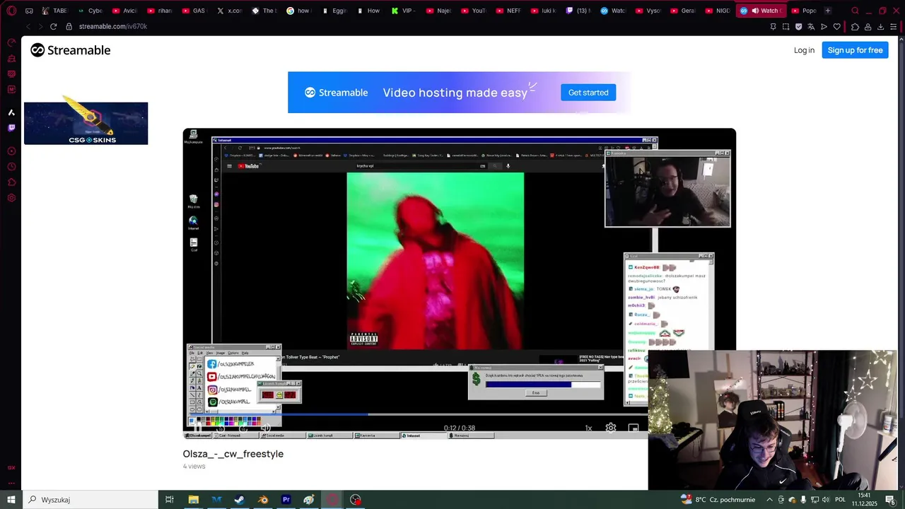Switch to the Google 'how' tab
The image size is (905, 509).
click(x=298, y=11)
